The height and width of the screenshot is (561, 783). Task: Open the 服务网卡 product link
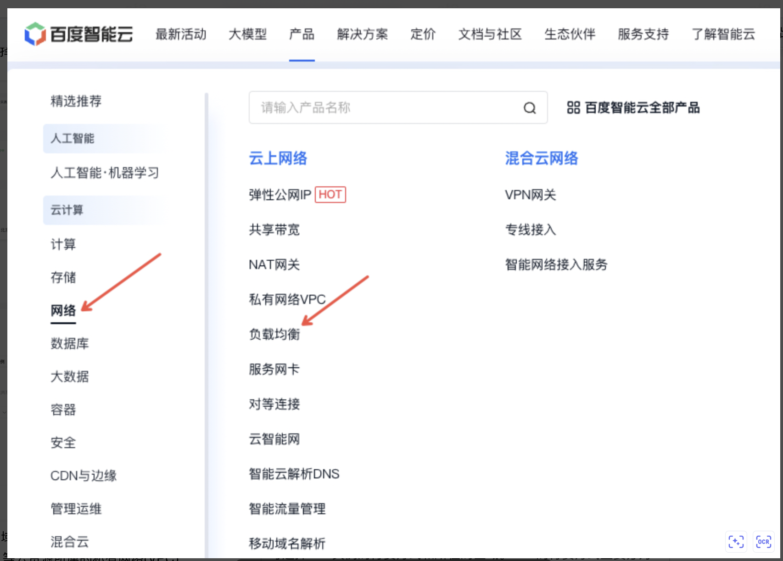tap(274, 369)
